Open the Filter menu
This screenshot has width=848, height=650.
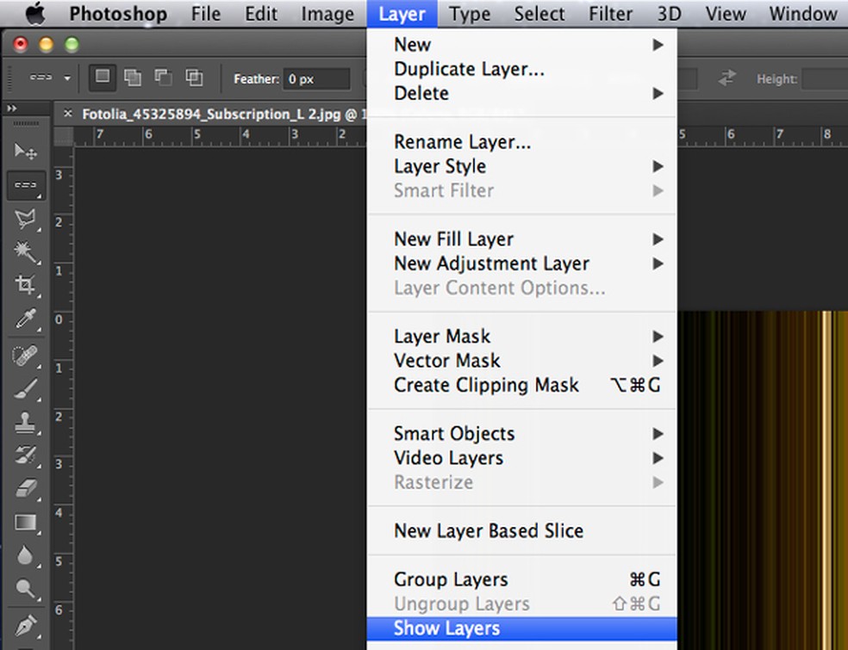point(611,14)
